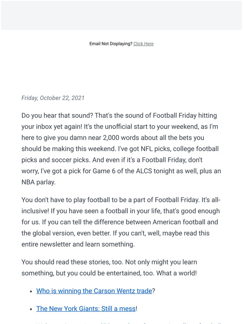
Task: Click the 'What a world!' sentence
Action: pyautogui.click(x=176, y=273)
